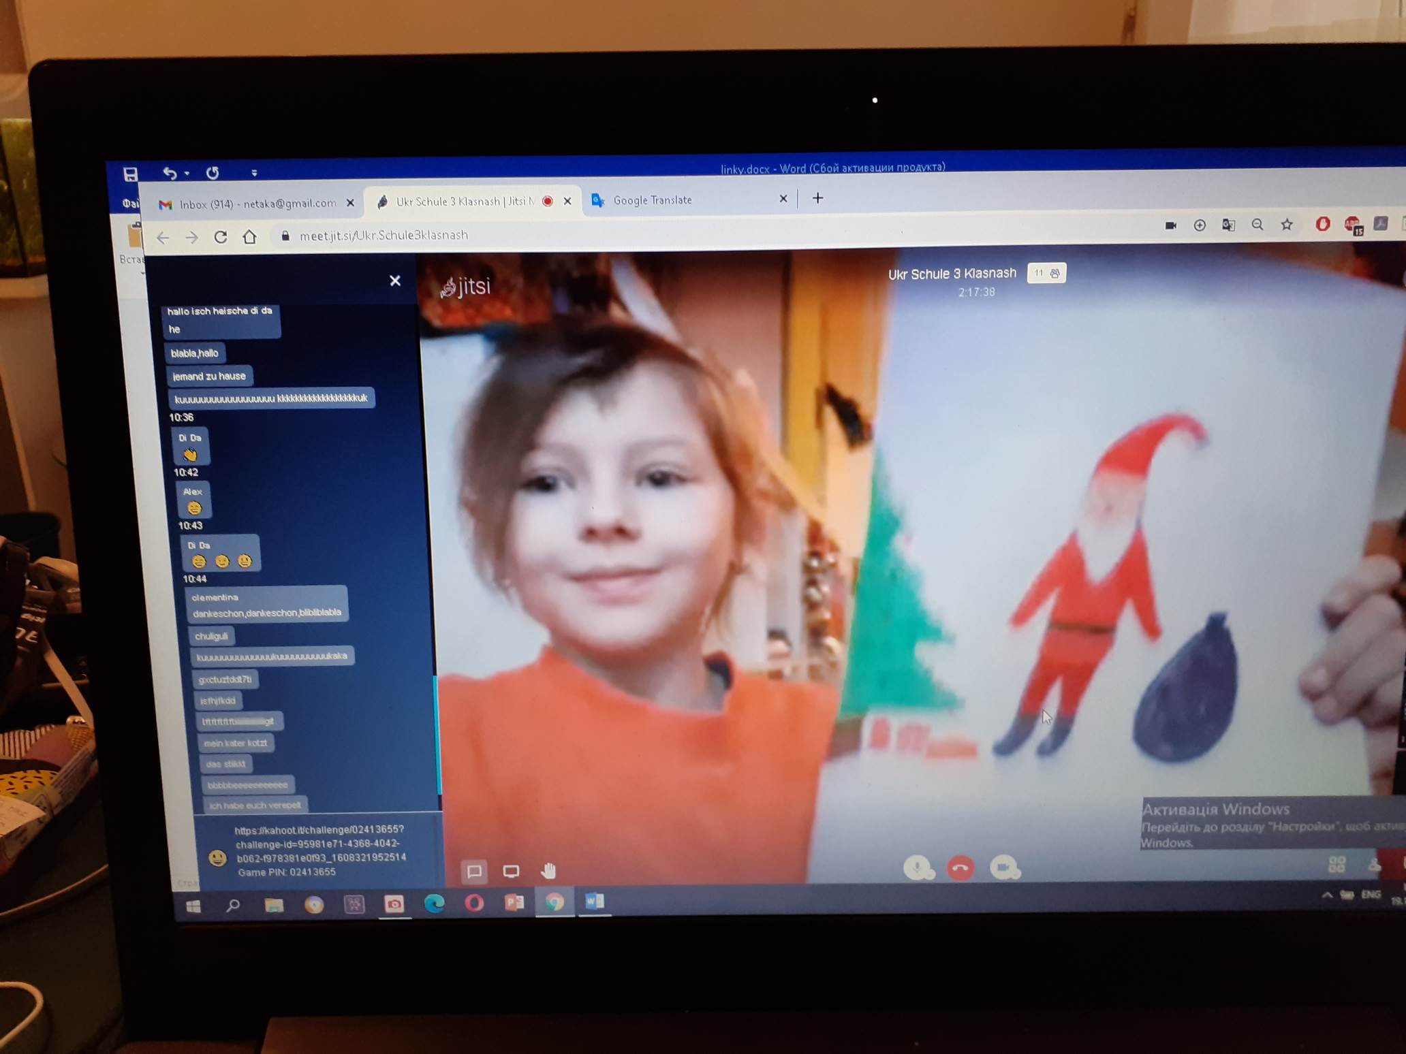Close the chat panel

coord(394,281)
